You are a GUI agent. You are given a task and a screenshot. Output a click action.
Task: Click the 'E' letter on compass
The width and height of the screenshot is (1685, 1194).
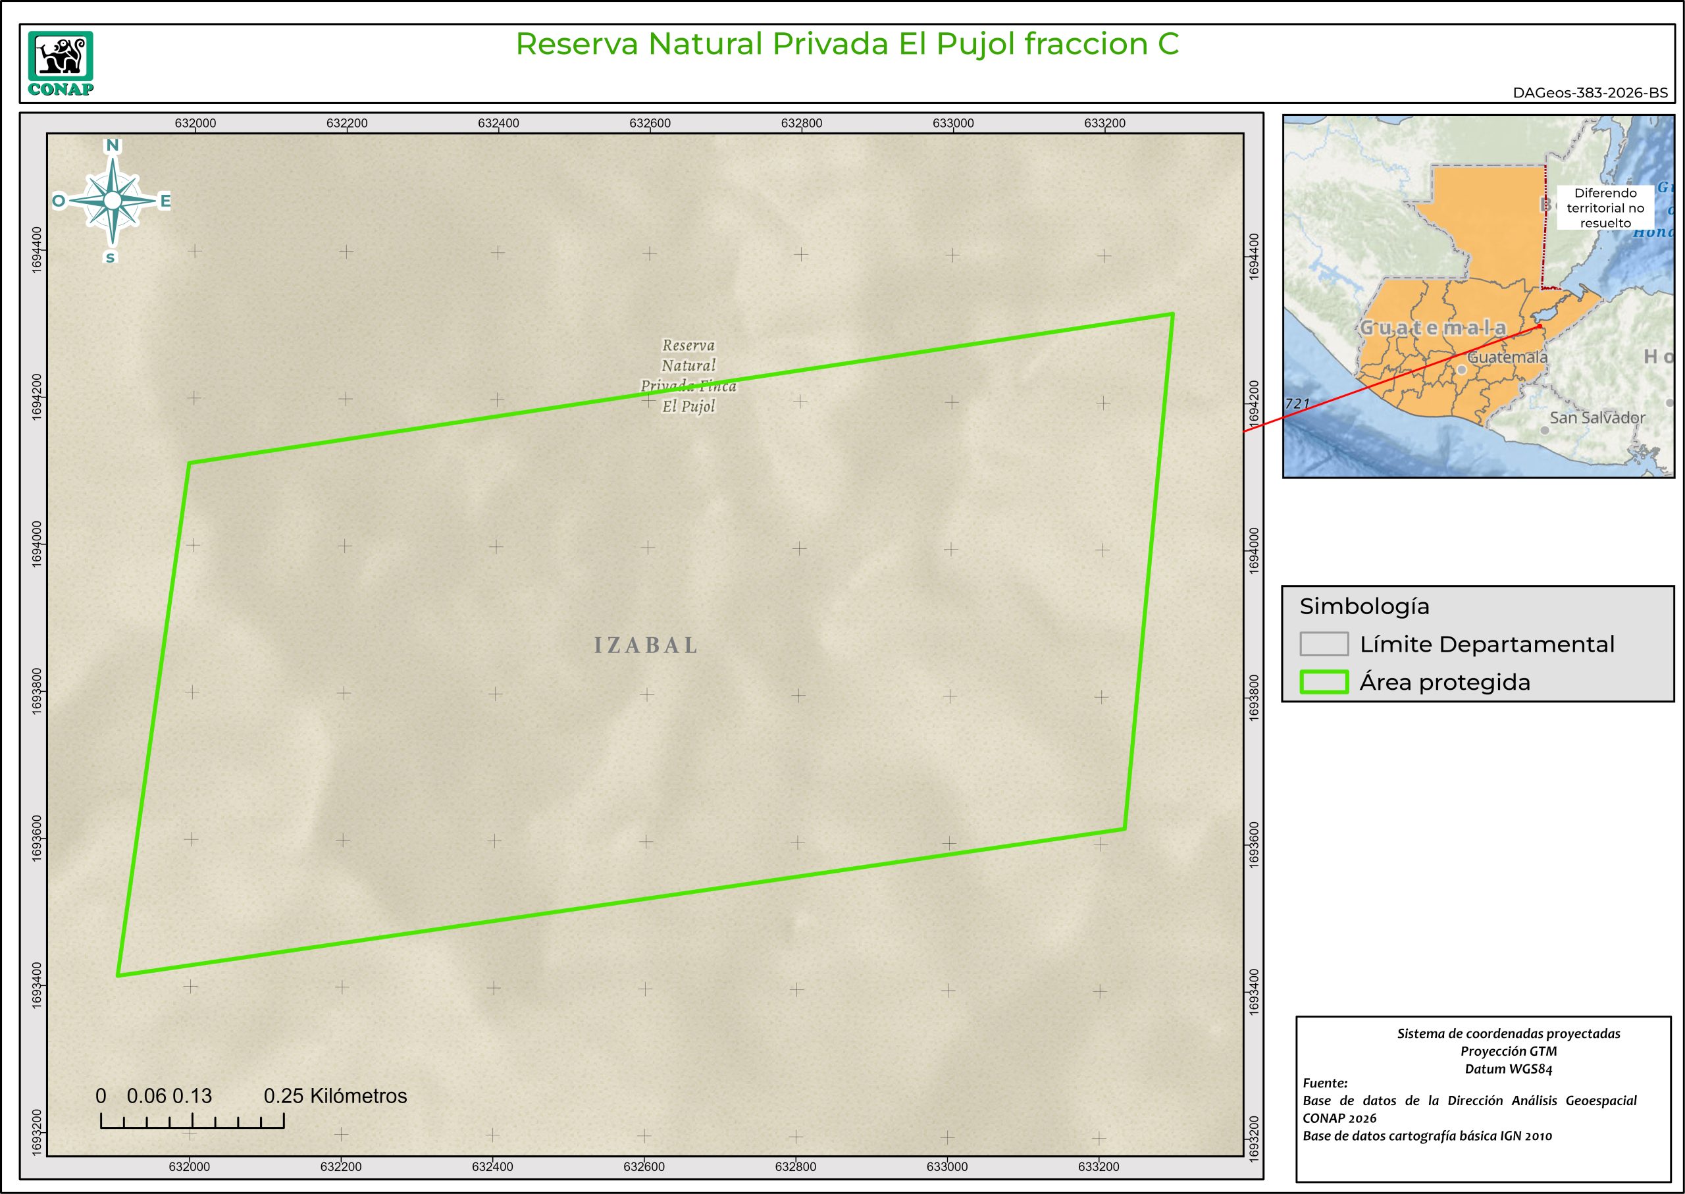165,201
